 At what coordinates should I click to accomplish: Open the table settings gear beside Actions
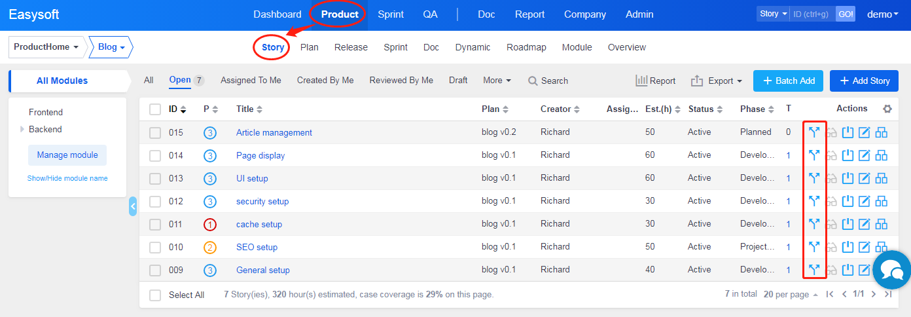887,109
